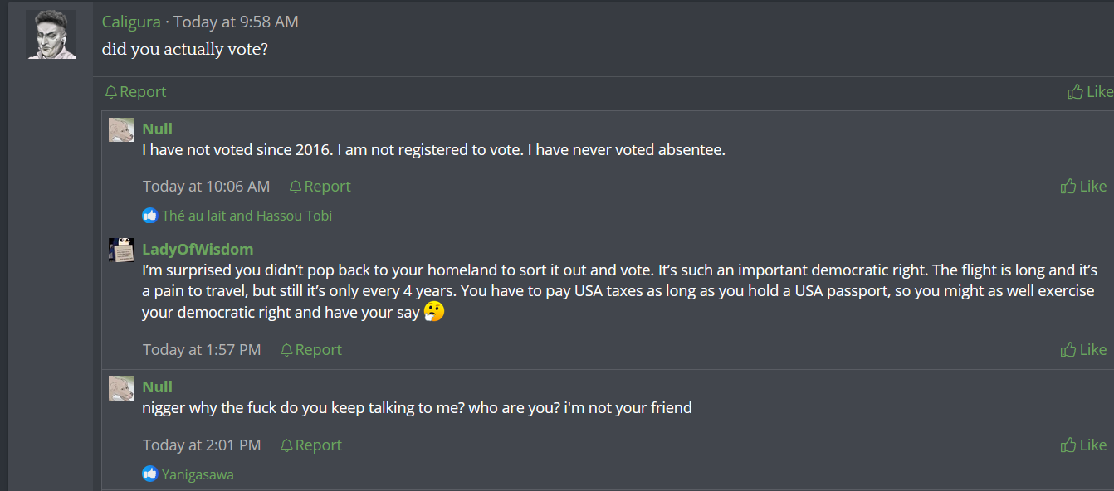View who liked: Thé au lait and Hassou Tobi

tap(247, 216)
